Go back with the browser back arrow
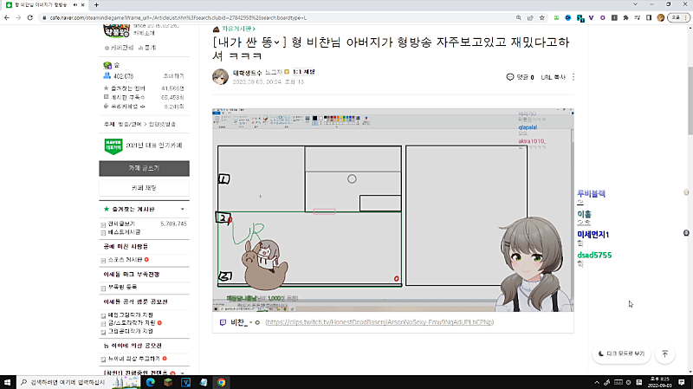Image resolution: width=693 pixels, height=389 pixels. tap(7, 17)
